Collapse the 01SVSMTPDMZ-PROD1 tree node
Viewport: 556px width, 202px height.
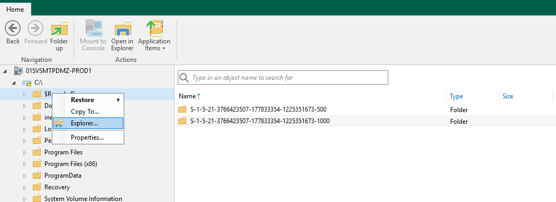point(5,71)
